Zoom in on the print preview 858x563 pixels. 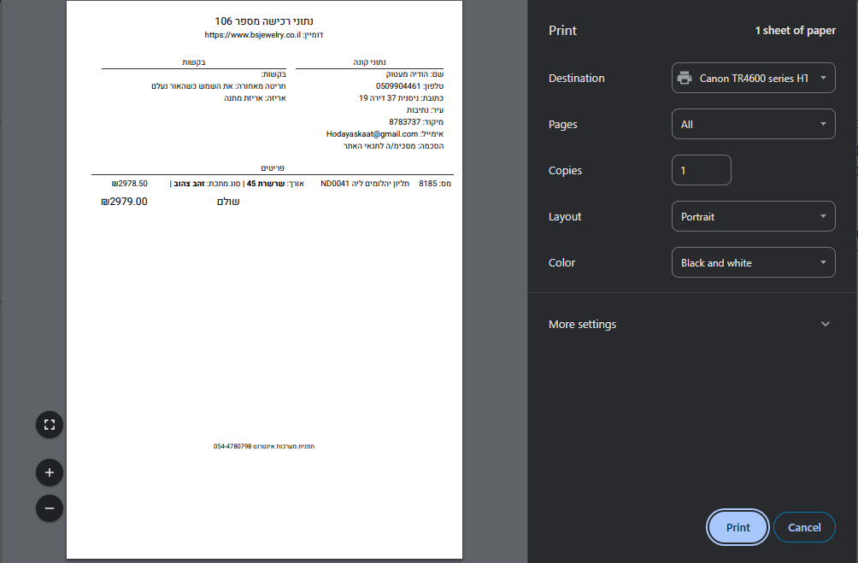(50, 472)
